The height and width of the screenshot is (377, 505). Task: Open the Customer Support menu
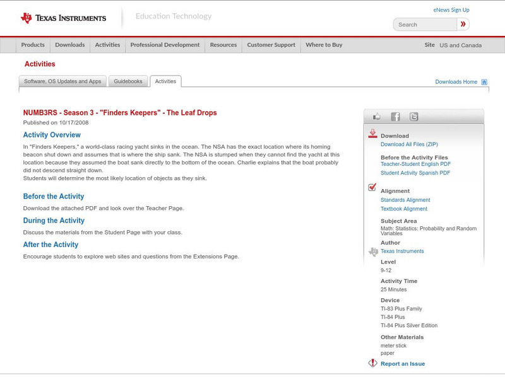click(x=271, y=45)
